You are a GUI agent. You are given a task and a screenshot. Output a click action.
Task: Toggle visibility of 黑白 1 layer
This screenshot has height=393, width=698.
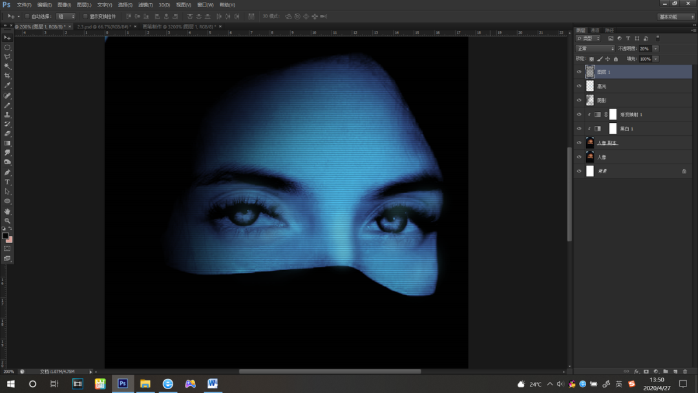[579, 129]
